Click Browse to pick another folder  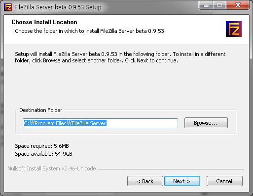[x=206, y=123]
